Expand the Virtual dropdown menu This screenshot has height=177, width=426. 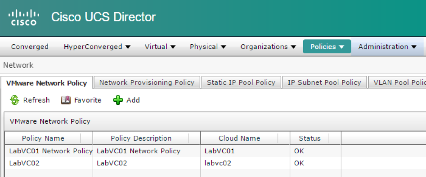(x=160, y=47)
